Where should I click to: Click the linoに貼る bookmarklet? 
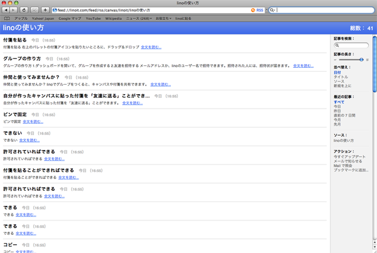tap(183, 18)
